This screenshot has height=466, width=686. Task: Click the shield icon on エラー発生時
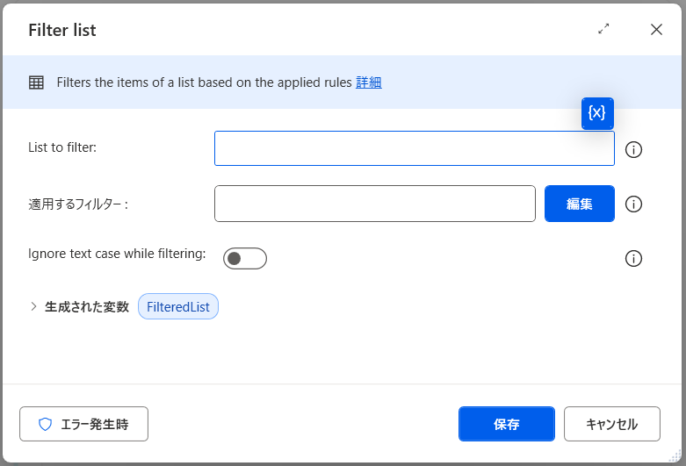pyautogui.click(x=45, y=424)
